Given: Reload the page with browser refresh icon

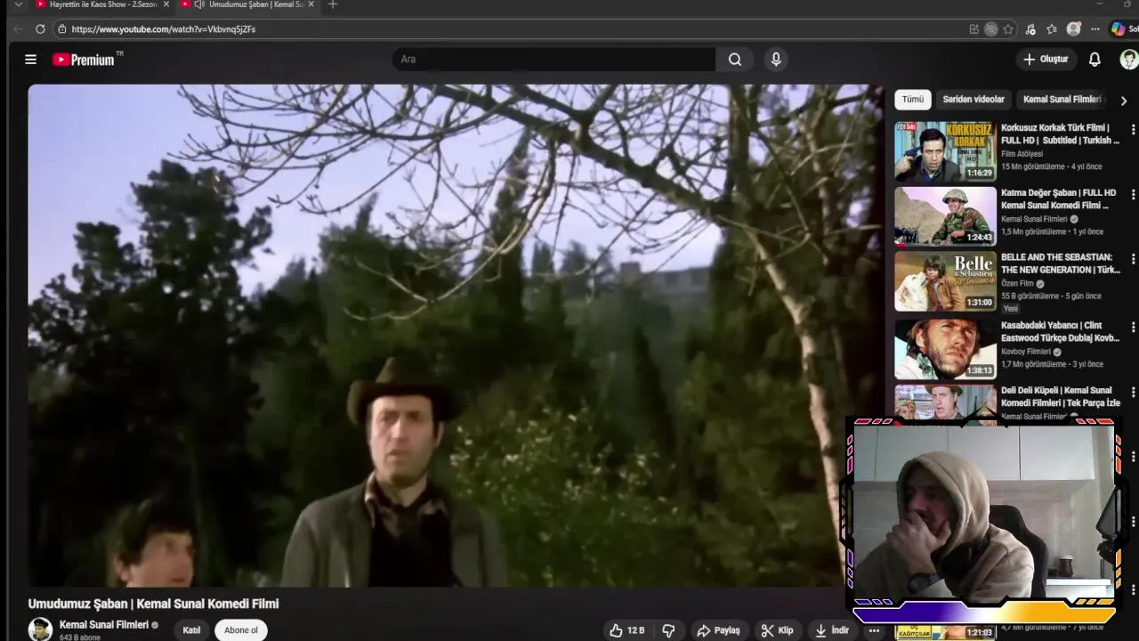Looking at the screenshot, I should coord(40,29).
